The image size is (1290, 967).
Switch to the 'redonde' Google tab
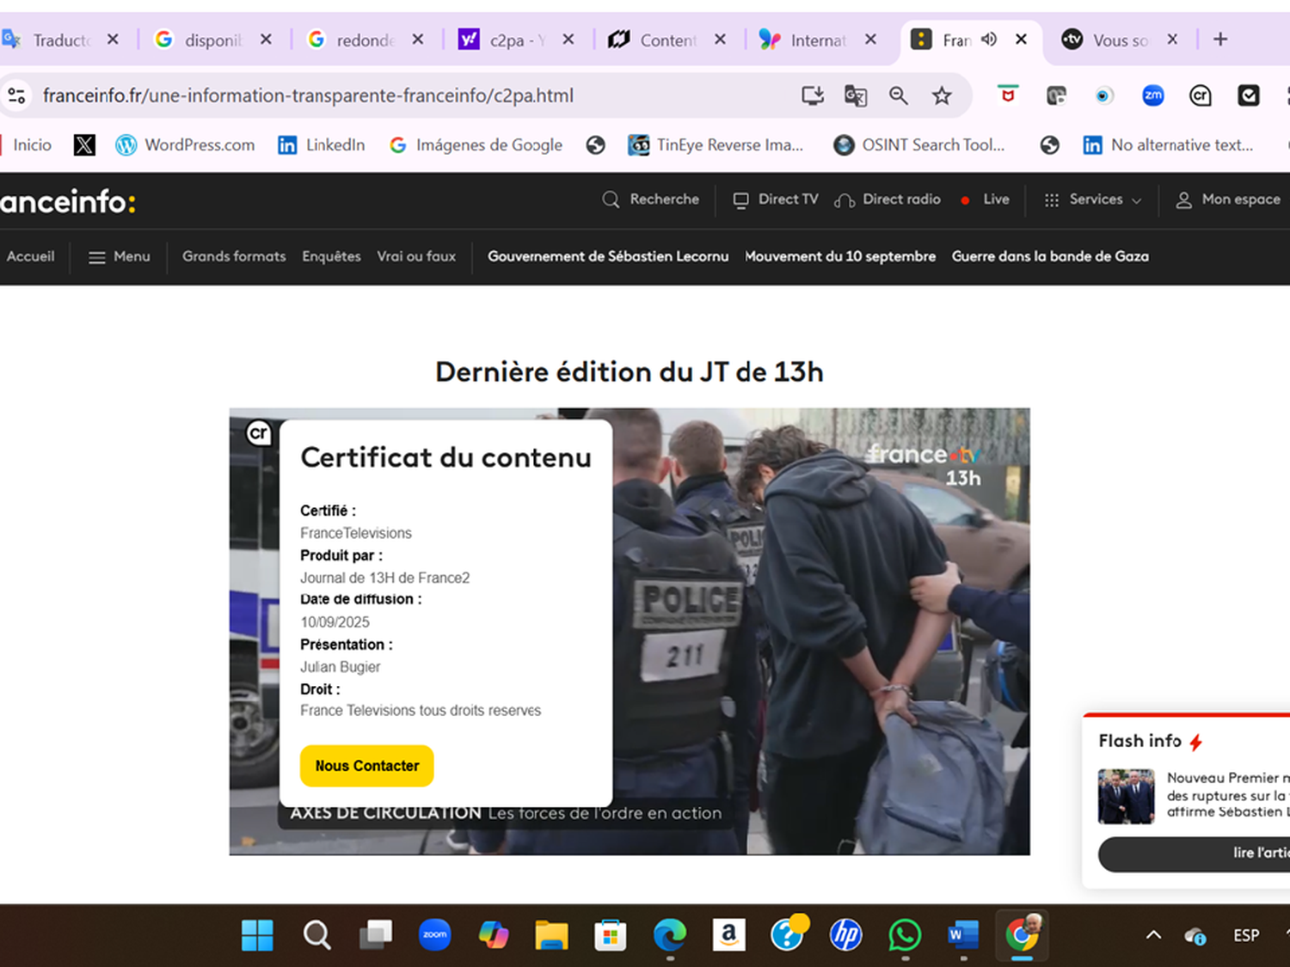pyautogui.click(x=365, y=40)
